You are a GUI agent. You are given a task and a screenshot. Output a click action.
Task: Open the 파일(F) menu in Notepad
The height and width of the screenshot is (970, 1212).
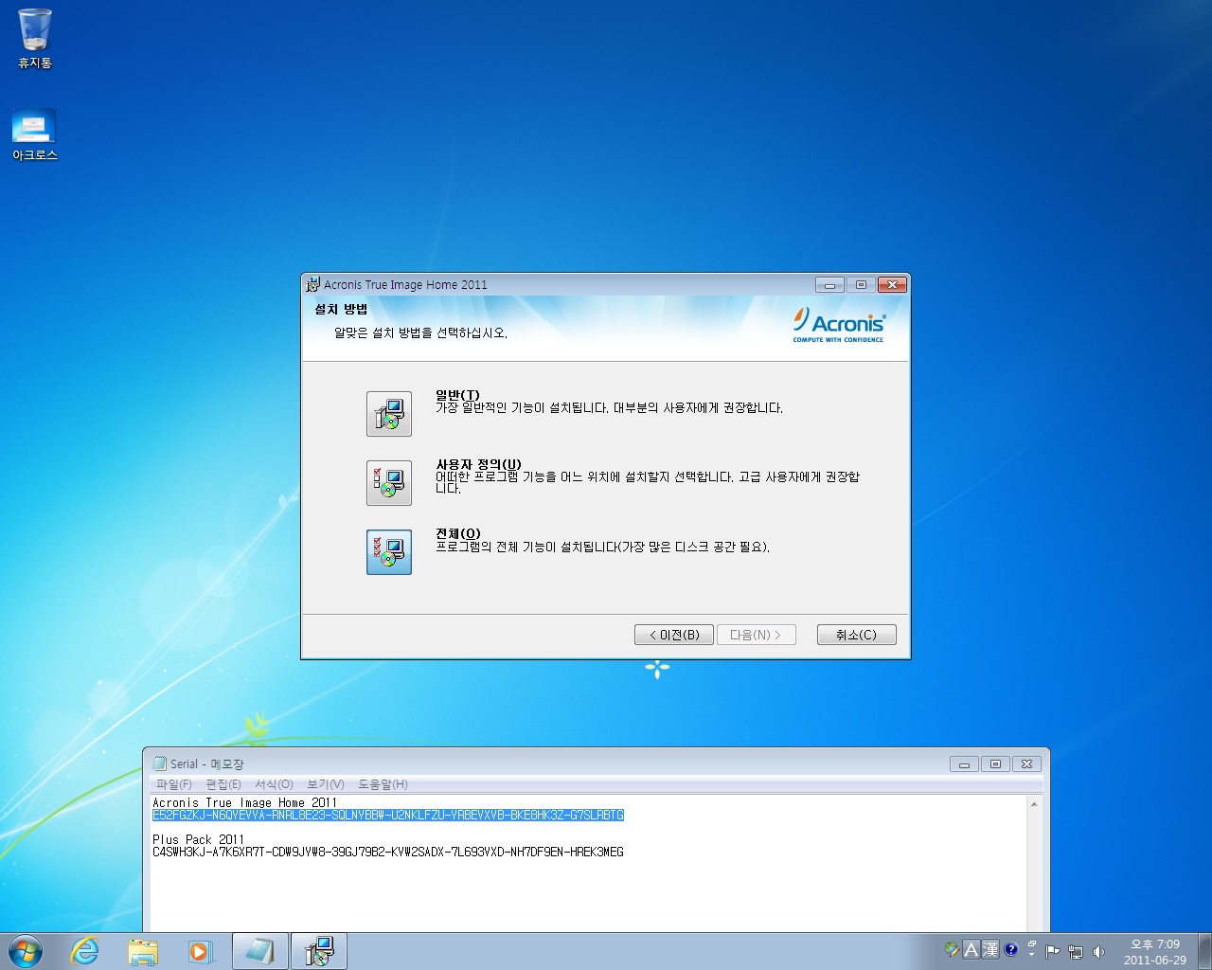coord(174,784)
